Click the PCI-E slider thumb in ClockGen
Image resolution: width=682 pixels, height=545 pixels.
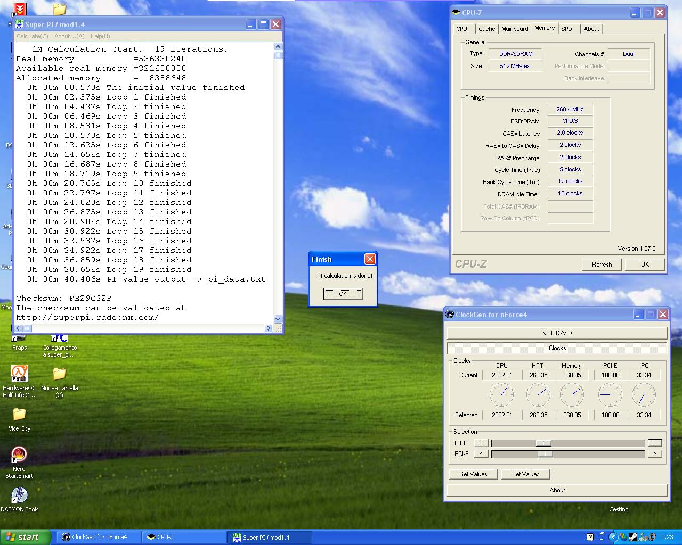tap(545, 453)
